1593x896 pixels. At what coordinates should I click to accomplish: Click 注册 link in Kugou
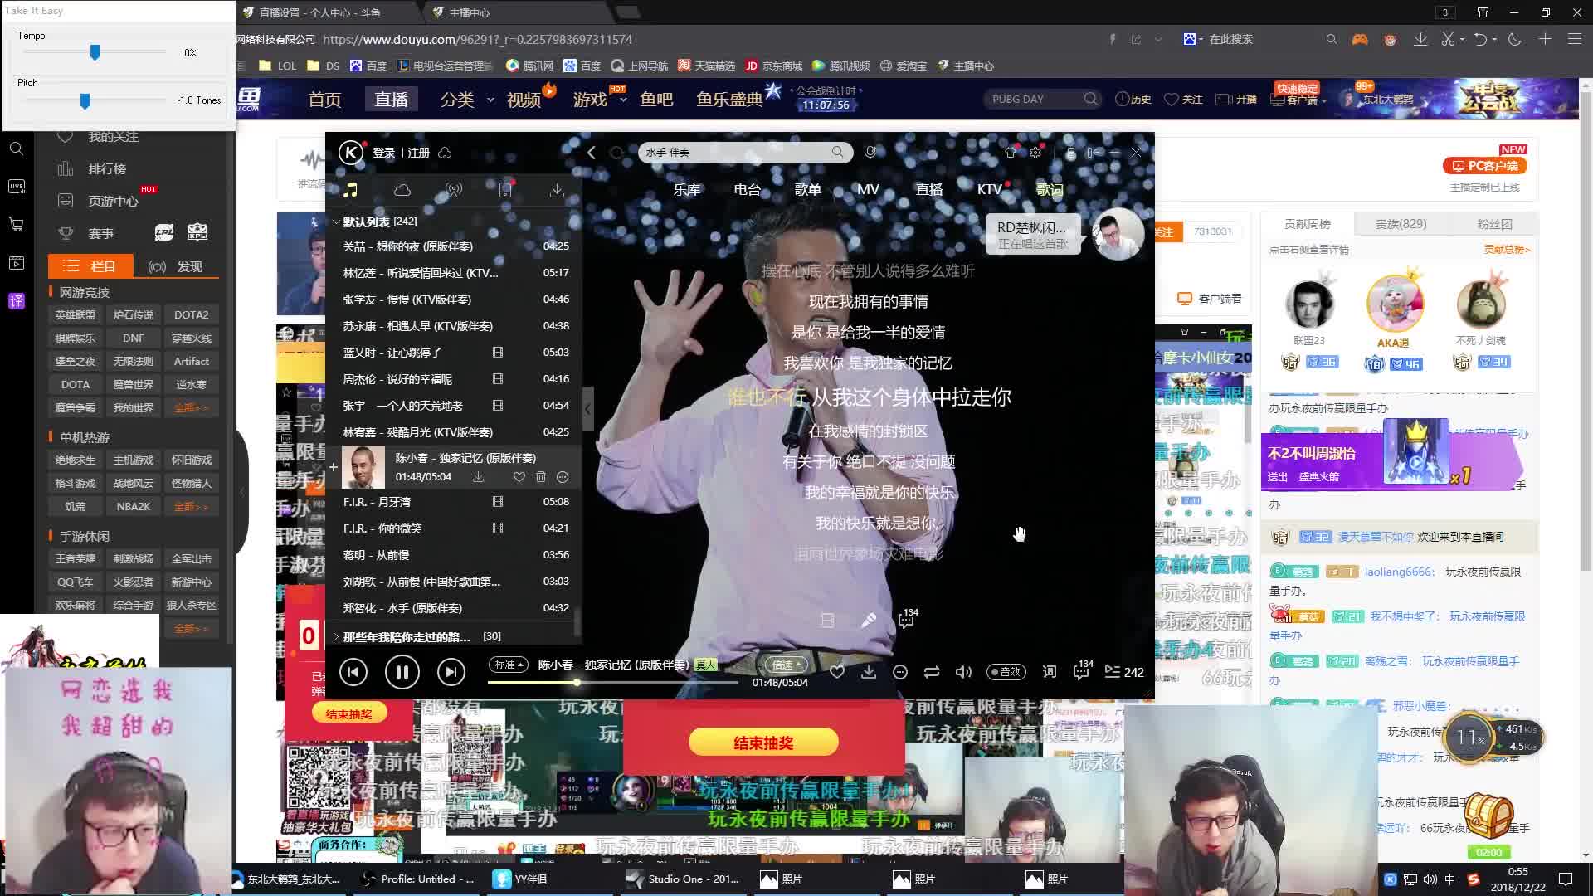[x=419, y=153]
